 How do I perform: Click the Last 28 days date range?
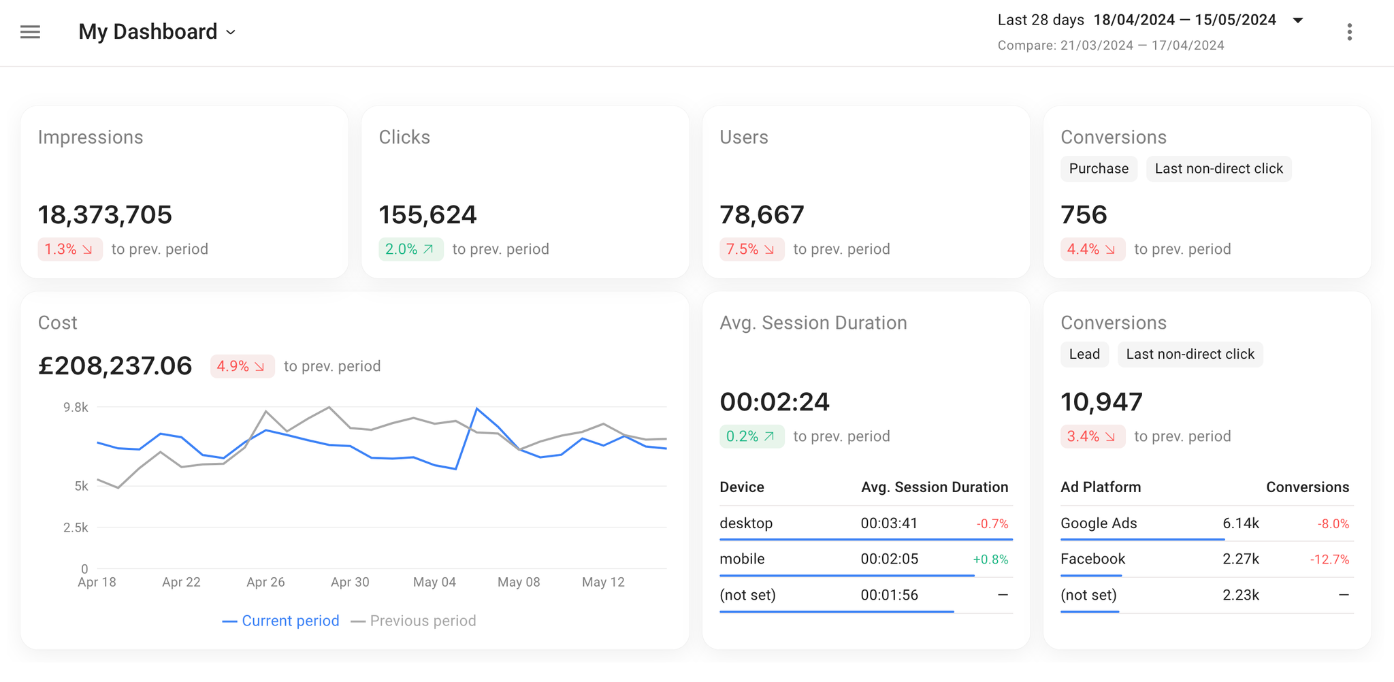coord(1137,20)
